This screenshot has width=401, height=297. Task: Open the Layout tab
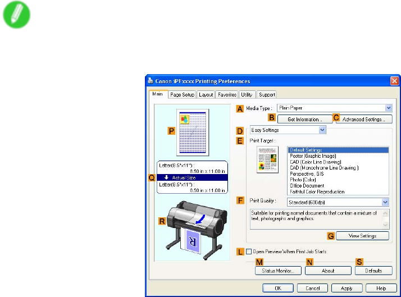tap(206, 94)
